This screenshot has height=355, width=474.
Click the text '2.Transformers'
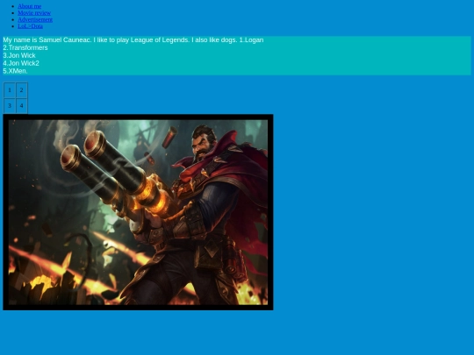click(25, 47)
